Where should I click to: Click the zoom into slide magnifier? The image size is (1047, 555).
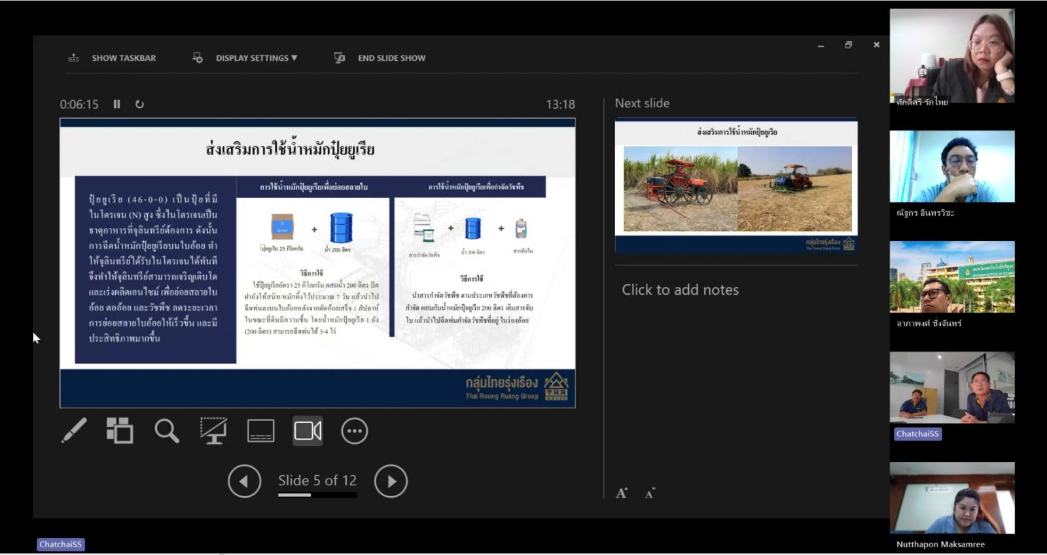point(166,431)
